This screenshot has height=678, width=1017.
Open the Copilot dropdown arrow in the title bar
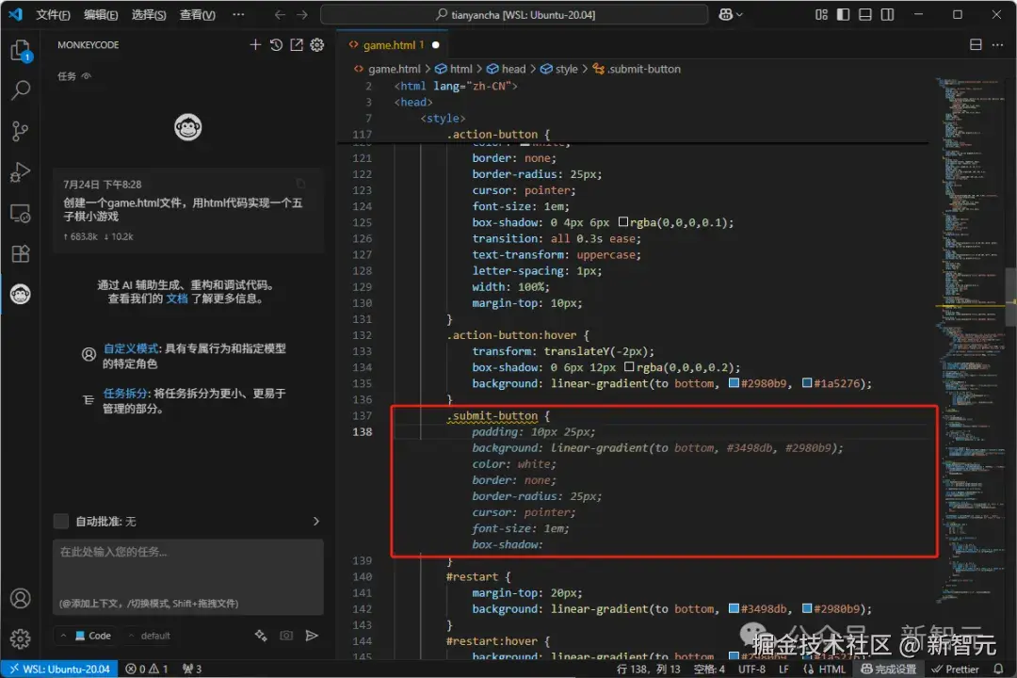(x=739, y=14)
